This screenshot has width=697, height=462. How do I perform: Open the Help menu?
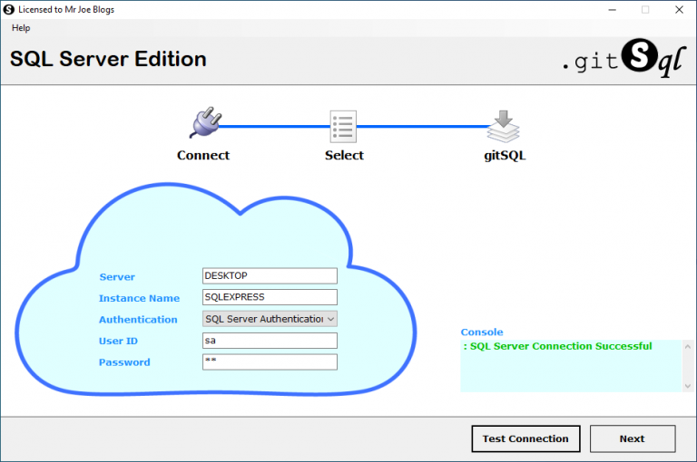(x=21, y=28)
